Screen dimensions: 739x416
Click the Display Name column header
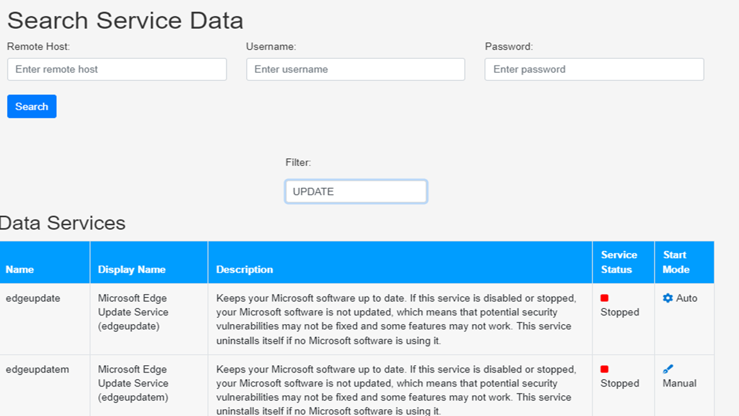click(x=132, y=269)
